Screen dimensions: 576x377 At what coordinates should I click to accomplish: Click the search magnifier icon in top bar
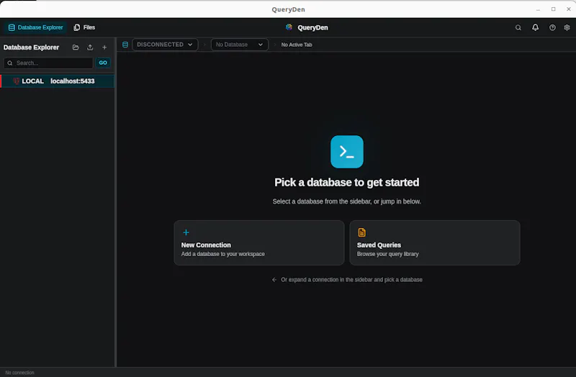click(x=518, y=27)
